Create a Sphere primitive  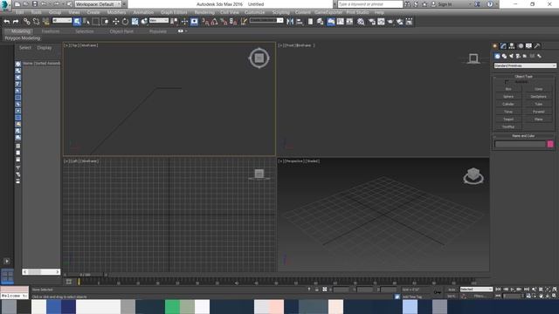(x=508, y=97)
